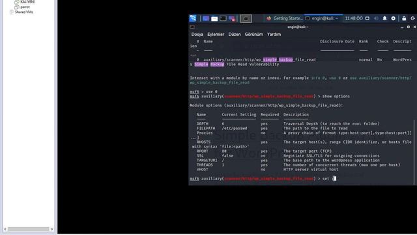Click the parrot VM icon in library
The image size is (417, 235).
click(x=17, y=7)
